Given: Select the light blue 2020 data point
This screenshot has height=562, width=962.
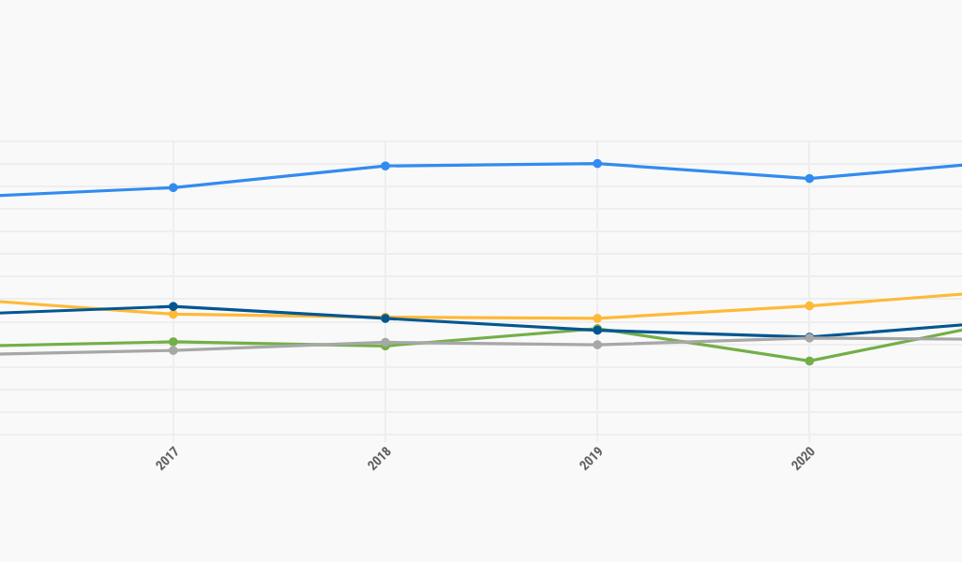Looking at the screenshot, I should (809, 178).
